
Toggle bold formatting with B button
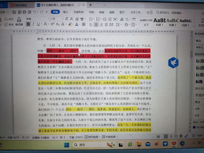pos(28,24)
